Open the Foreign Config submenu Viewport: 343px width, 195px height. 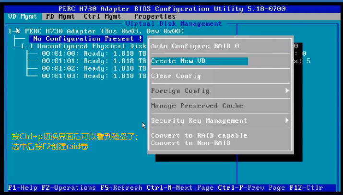click(x=220, y=91)
